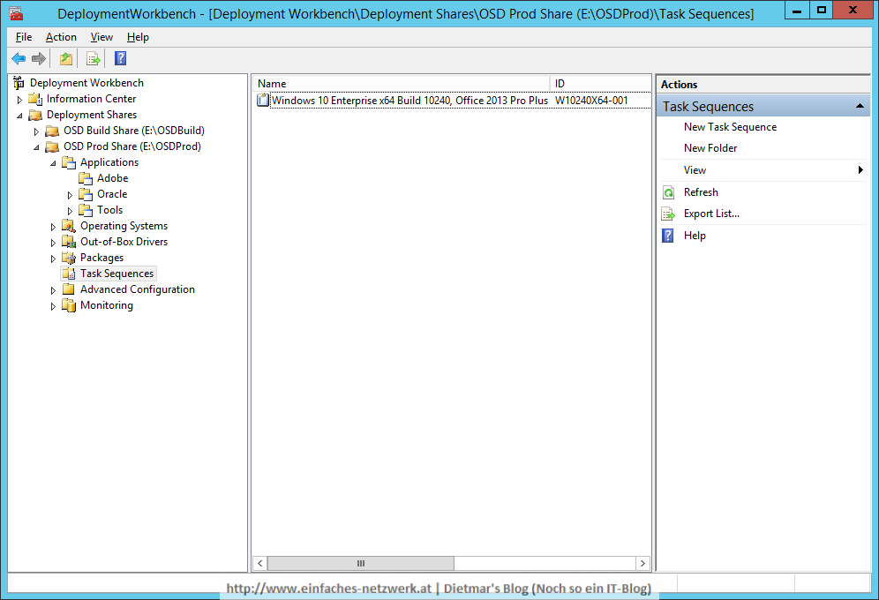Collapse the Deployment Shares node

[x=19, y=116]
